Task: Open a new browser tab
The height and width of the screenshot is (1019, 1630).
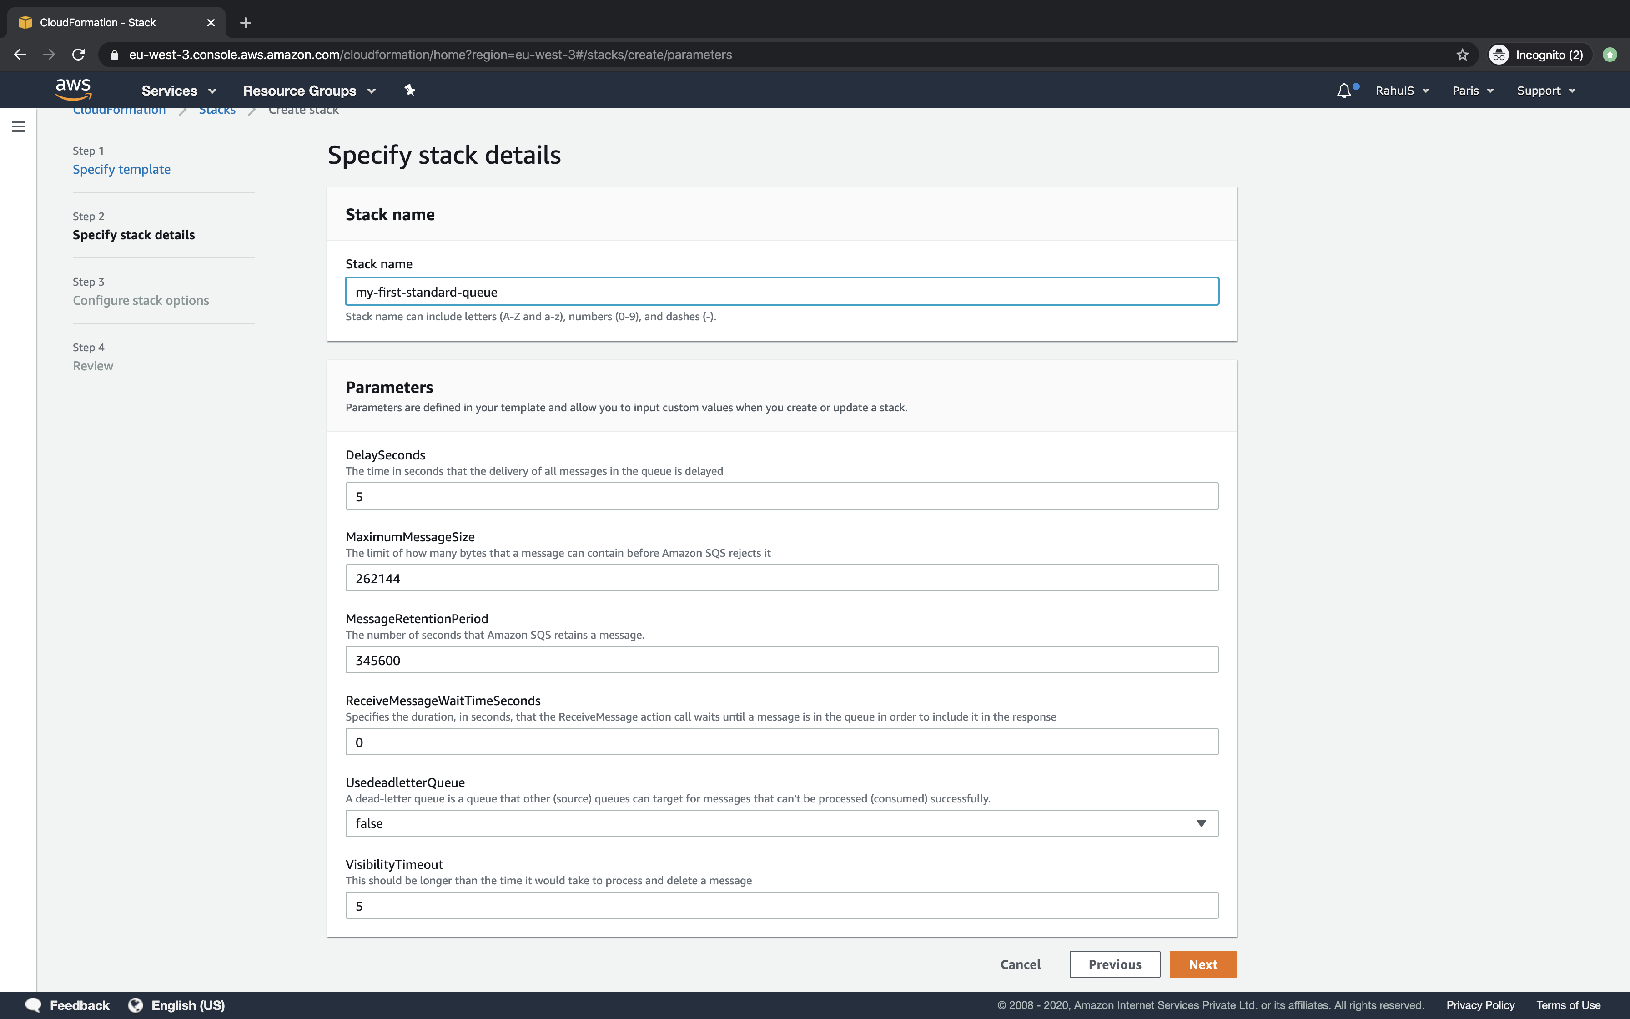Action: (x=245, y=23)
